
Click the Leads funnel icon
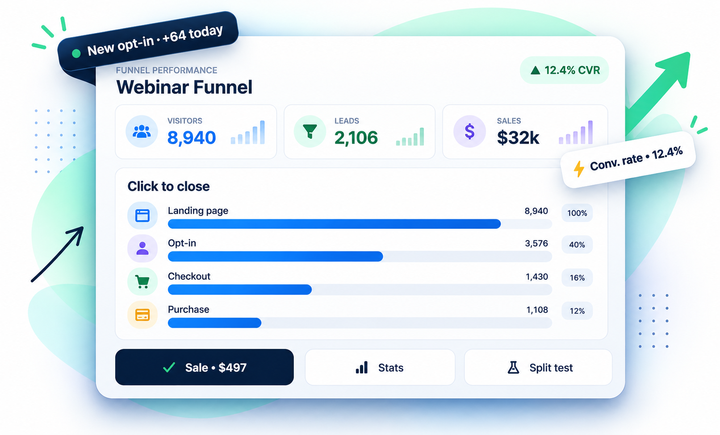(310, 132)
